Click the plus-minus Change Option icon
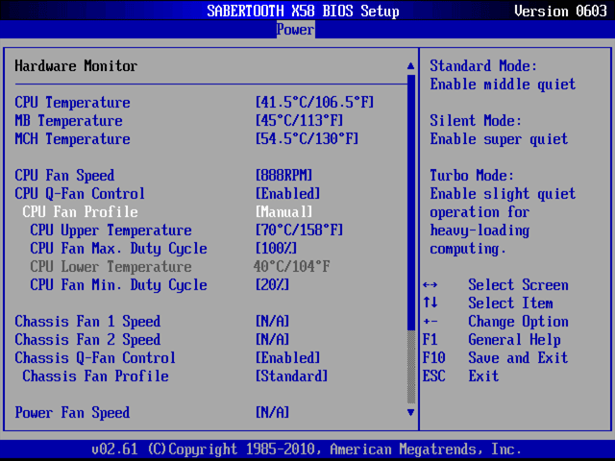The width and height of the screenshot is (615, 461). point(430,322)
